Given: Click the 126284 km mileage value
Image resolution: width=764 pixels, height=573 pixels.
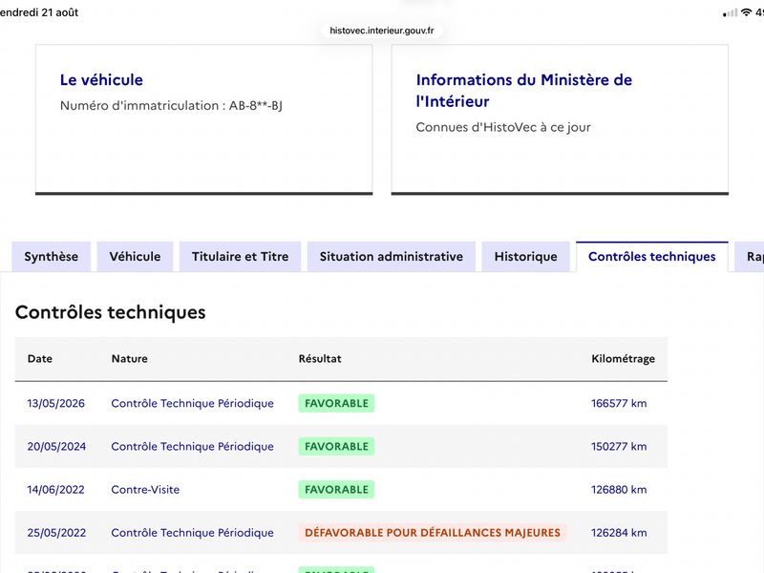Looking at the screenshot, I should click(619, 533).
